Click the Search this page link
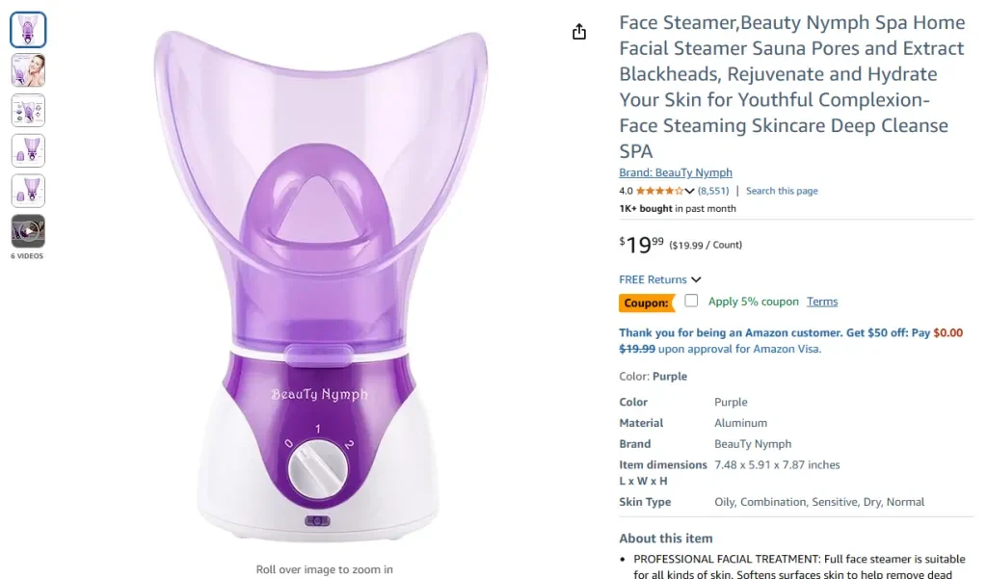The height and width of the screenshot is (579, 987). 782,190
